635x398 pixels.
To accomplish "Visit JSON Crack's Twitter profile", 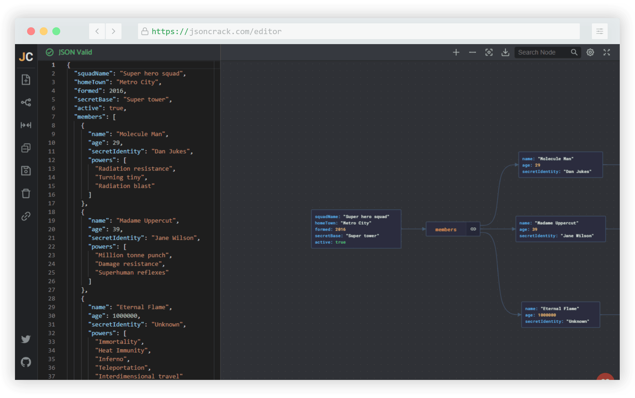I will coord(26,339).
